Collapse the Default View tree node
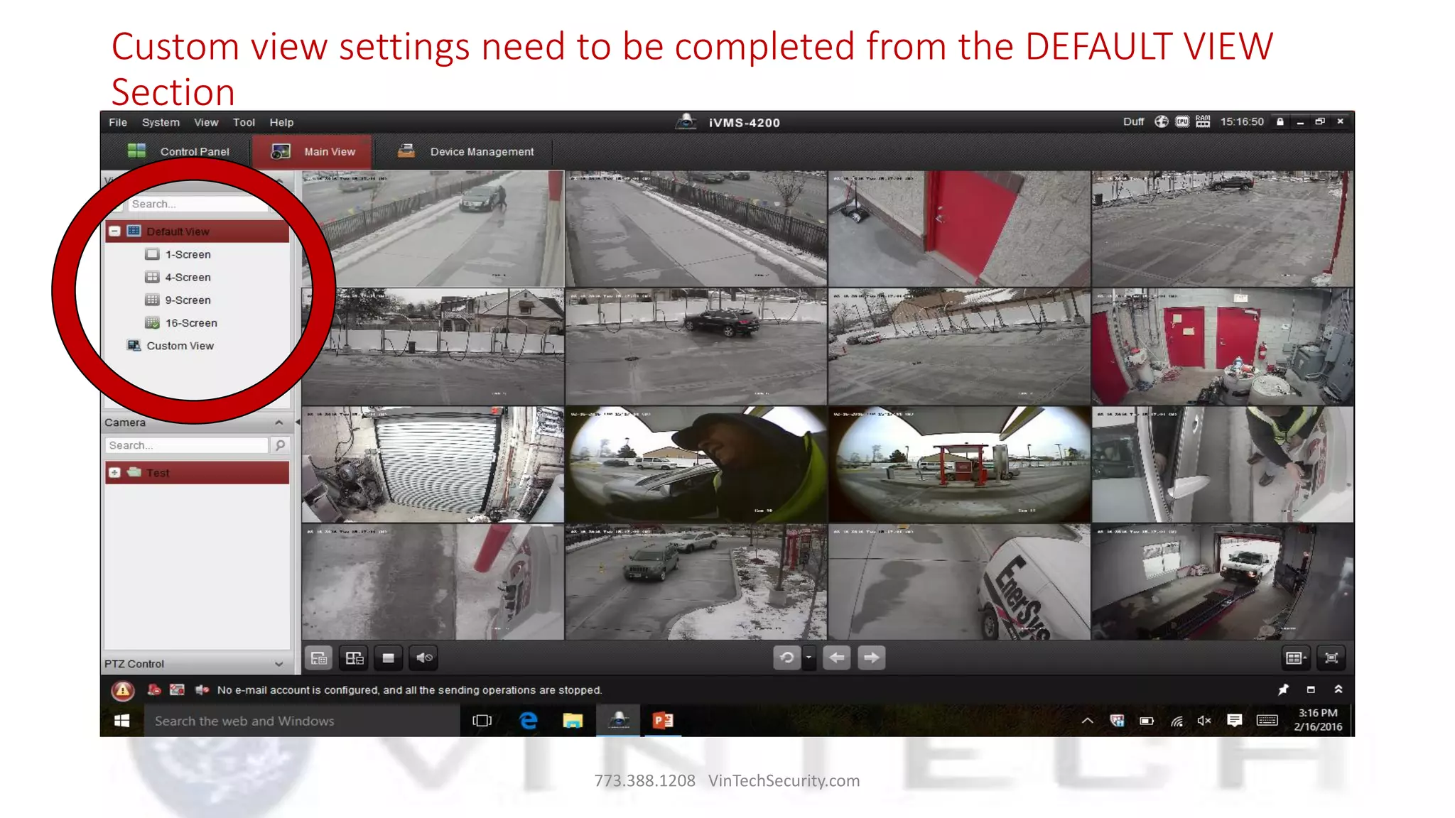 click(114, 231)
